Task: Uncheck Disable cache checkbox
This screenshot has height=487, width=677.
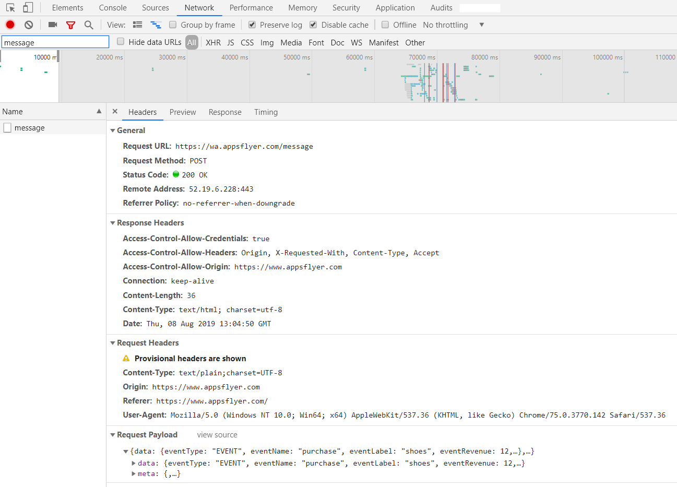Action: pyautogui.click(x=313, y=25)
